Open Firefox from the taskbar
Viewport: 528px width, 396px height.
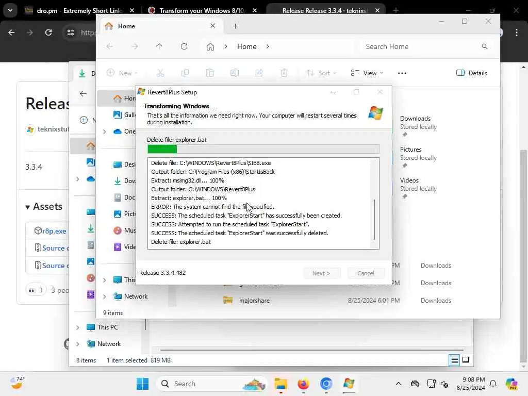point(303,384)
